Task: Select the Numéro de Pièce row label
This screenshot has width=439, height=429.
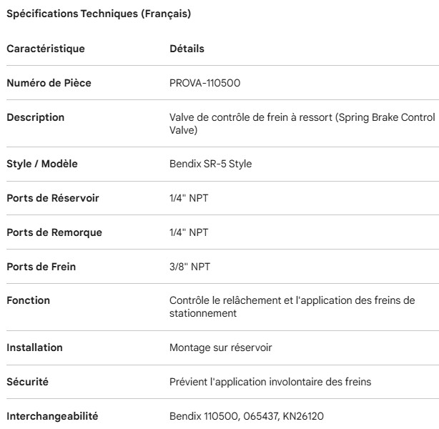Action: pyautogui.click(x=49, y=83)
